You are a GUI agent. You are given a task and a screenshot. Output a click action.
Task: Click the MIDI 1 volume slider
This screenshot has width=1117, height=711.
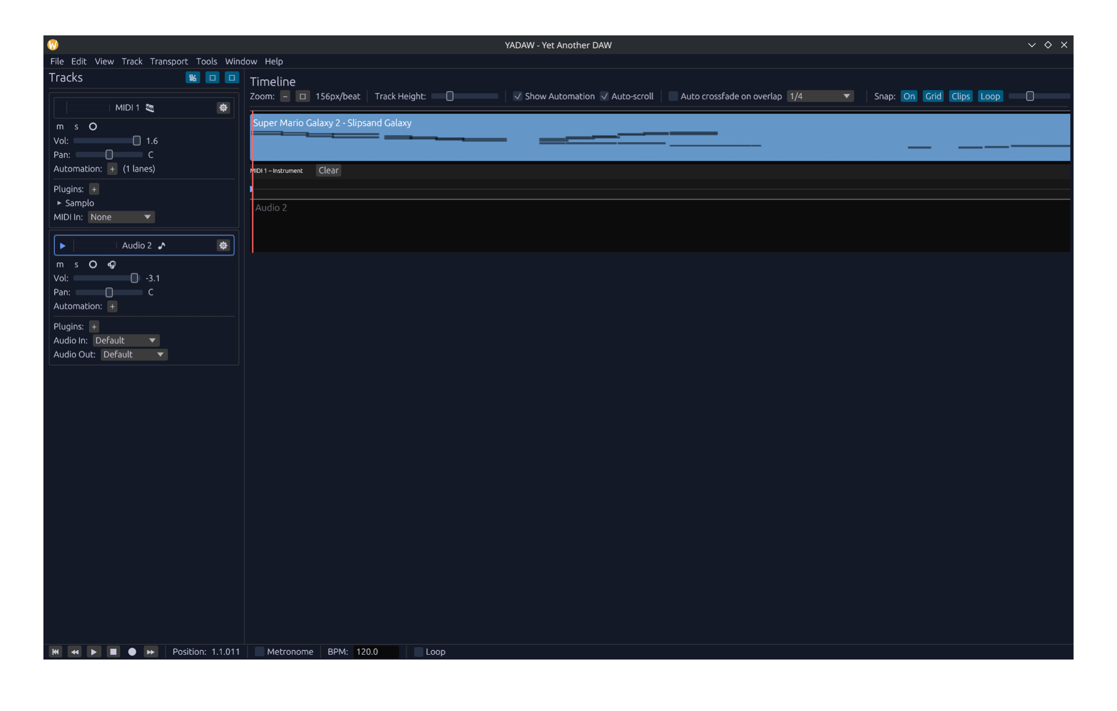click(x=107, y=141)
